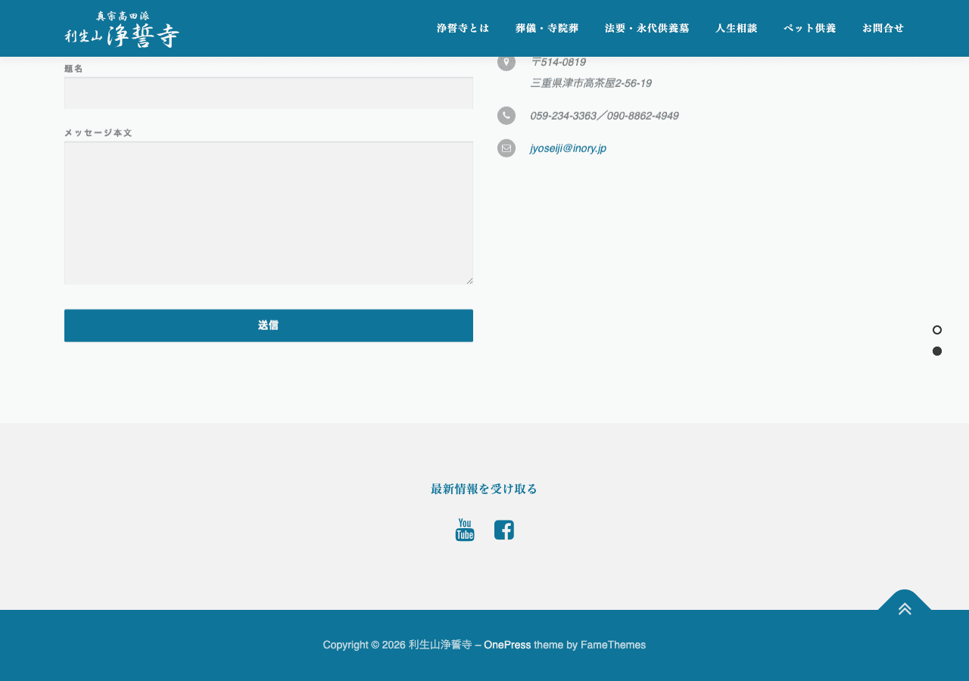Focus the メッセージ本文 message text area
969x681 pixels.
pos(269,213)
